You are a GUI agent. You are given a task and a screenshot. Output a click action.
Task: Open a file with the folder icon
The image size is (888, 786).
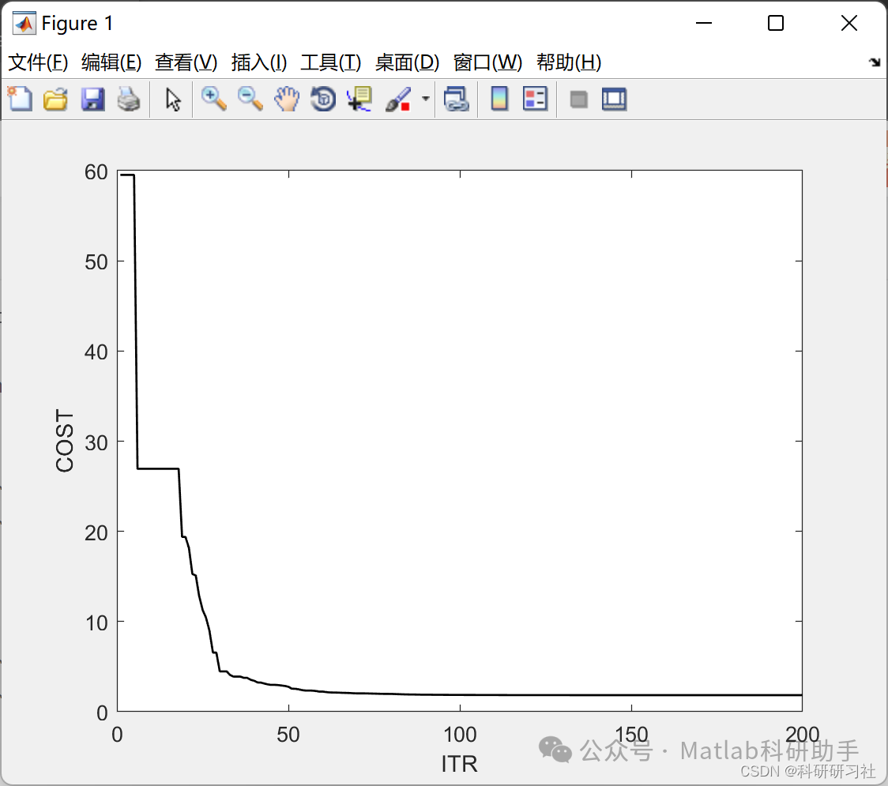point(55,99)
